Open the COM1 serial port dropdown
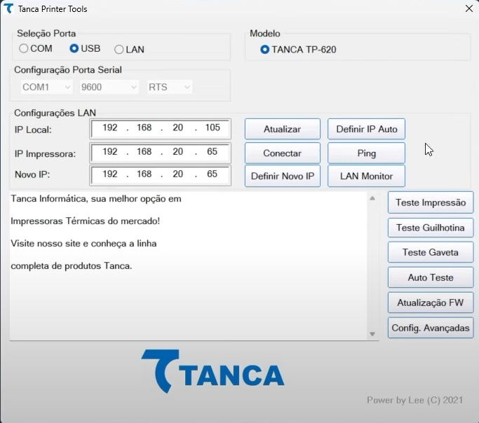 click(46, 88)
